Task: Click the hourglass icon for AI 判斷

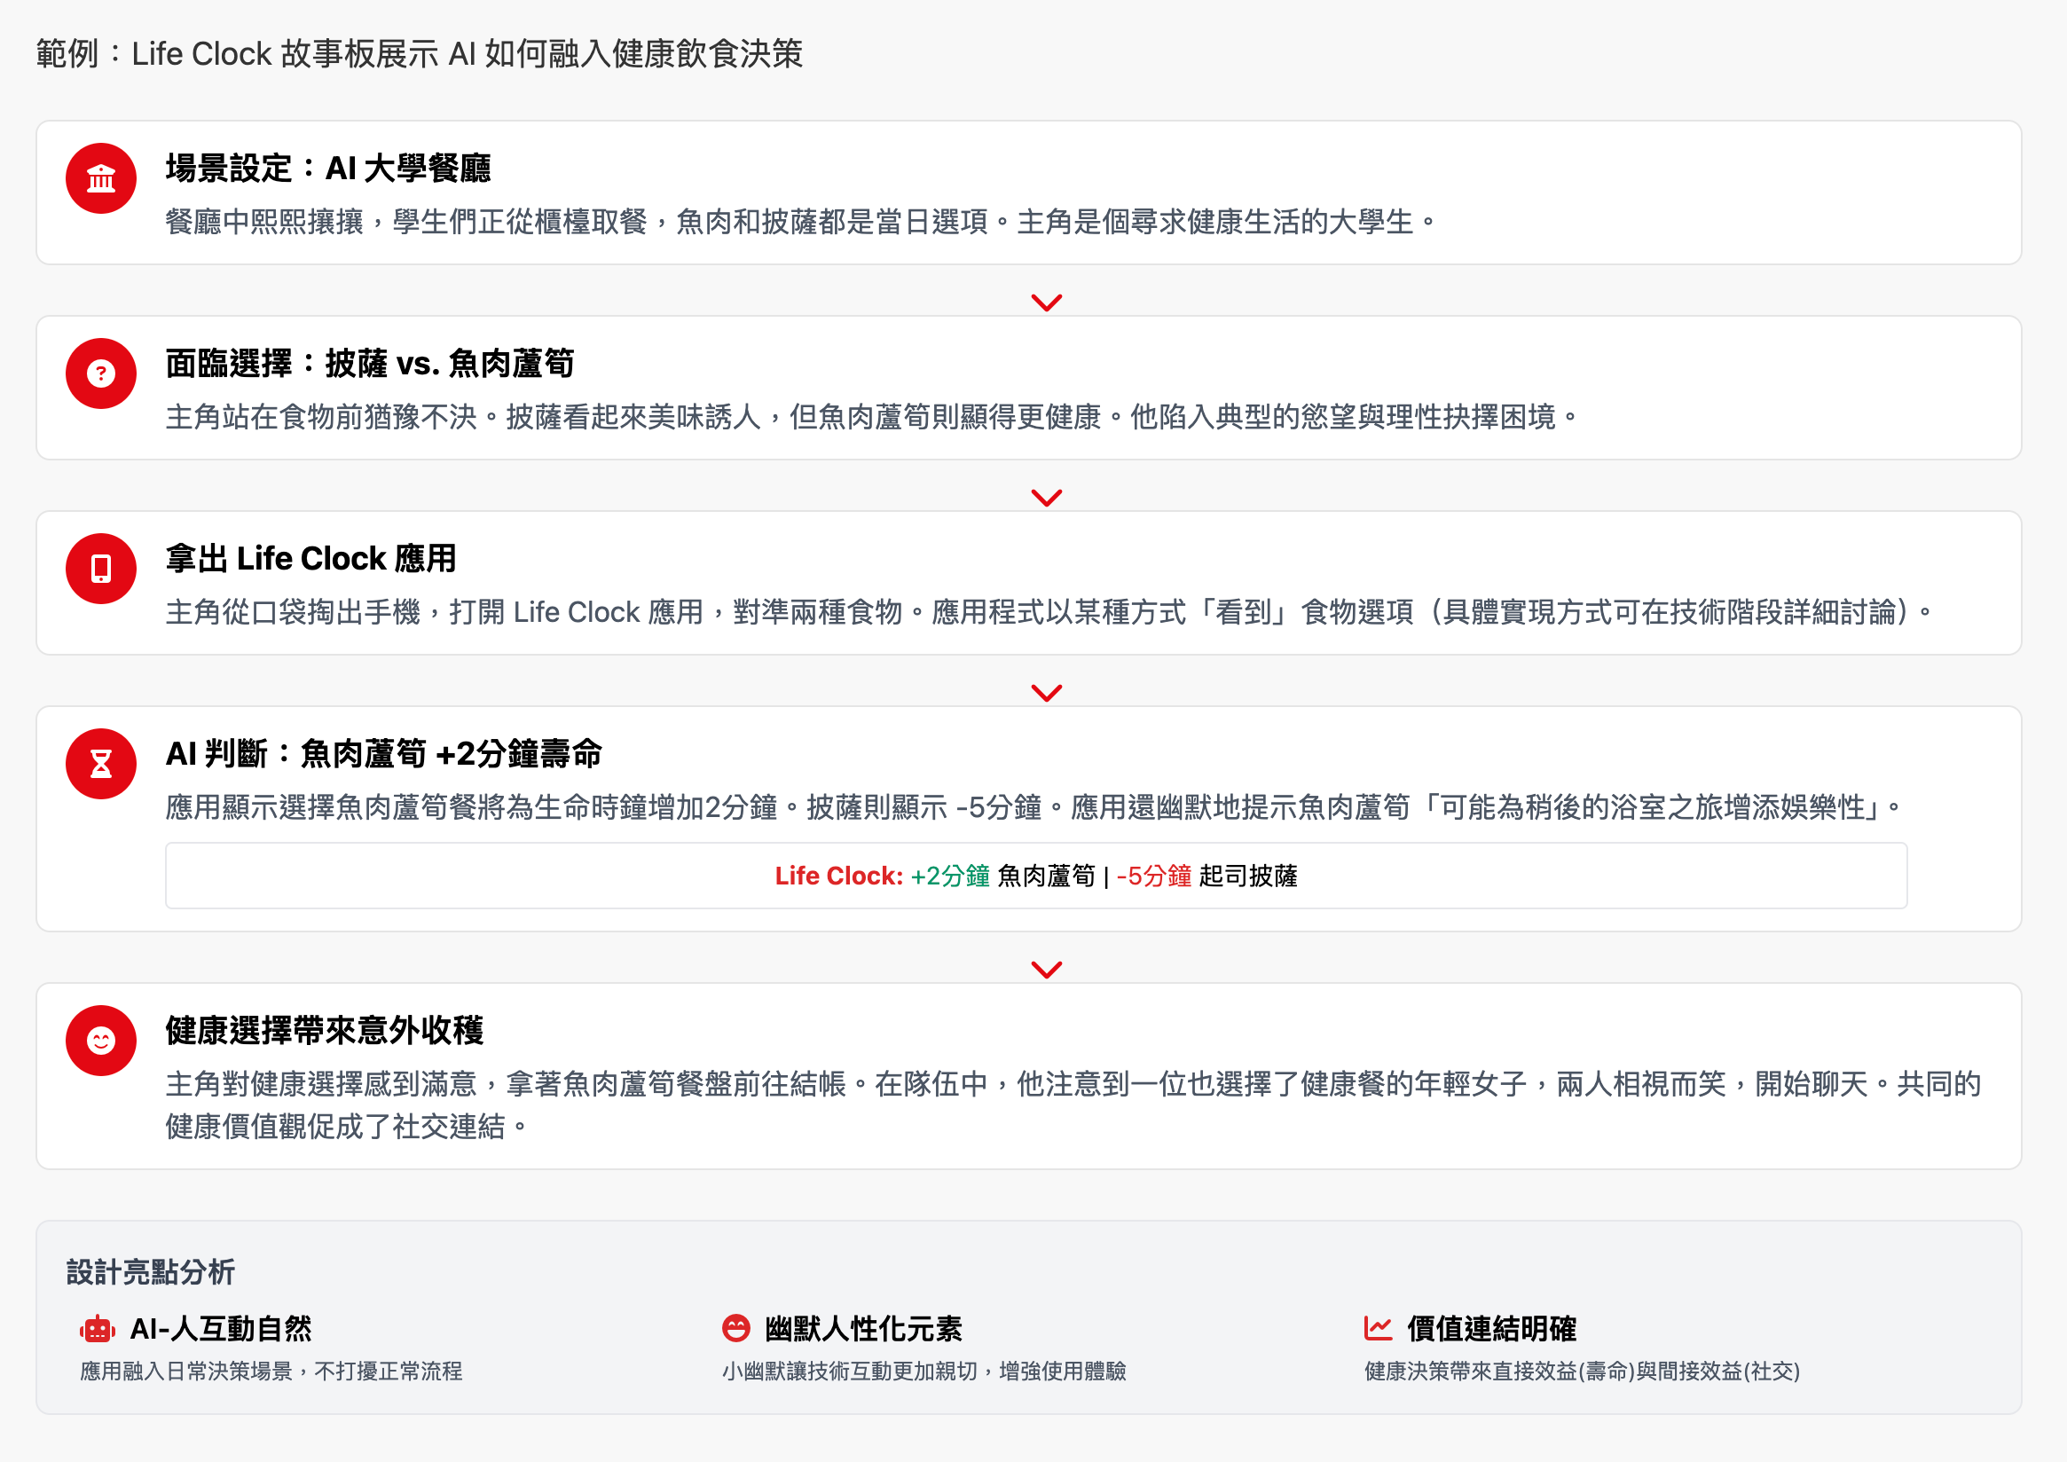Action: [101, 765]
